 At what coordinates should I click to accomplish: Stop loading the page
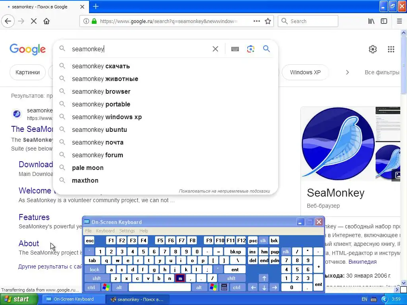(x=33, y=21)
